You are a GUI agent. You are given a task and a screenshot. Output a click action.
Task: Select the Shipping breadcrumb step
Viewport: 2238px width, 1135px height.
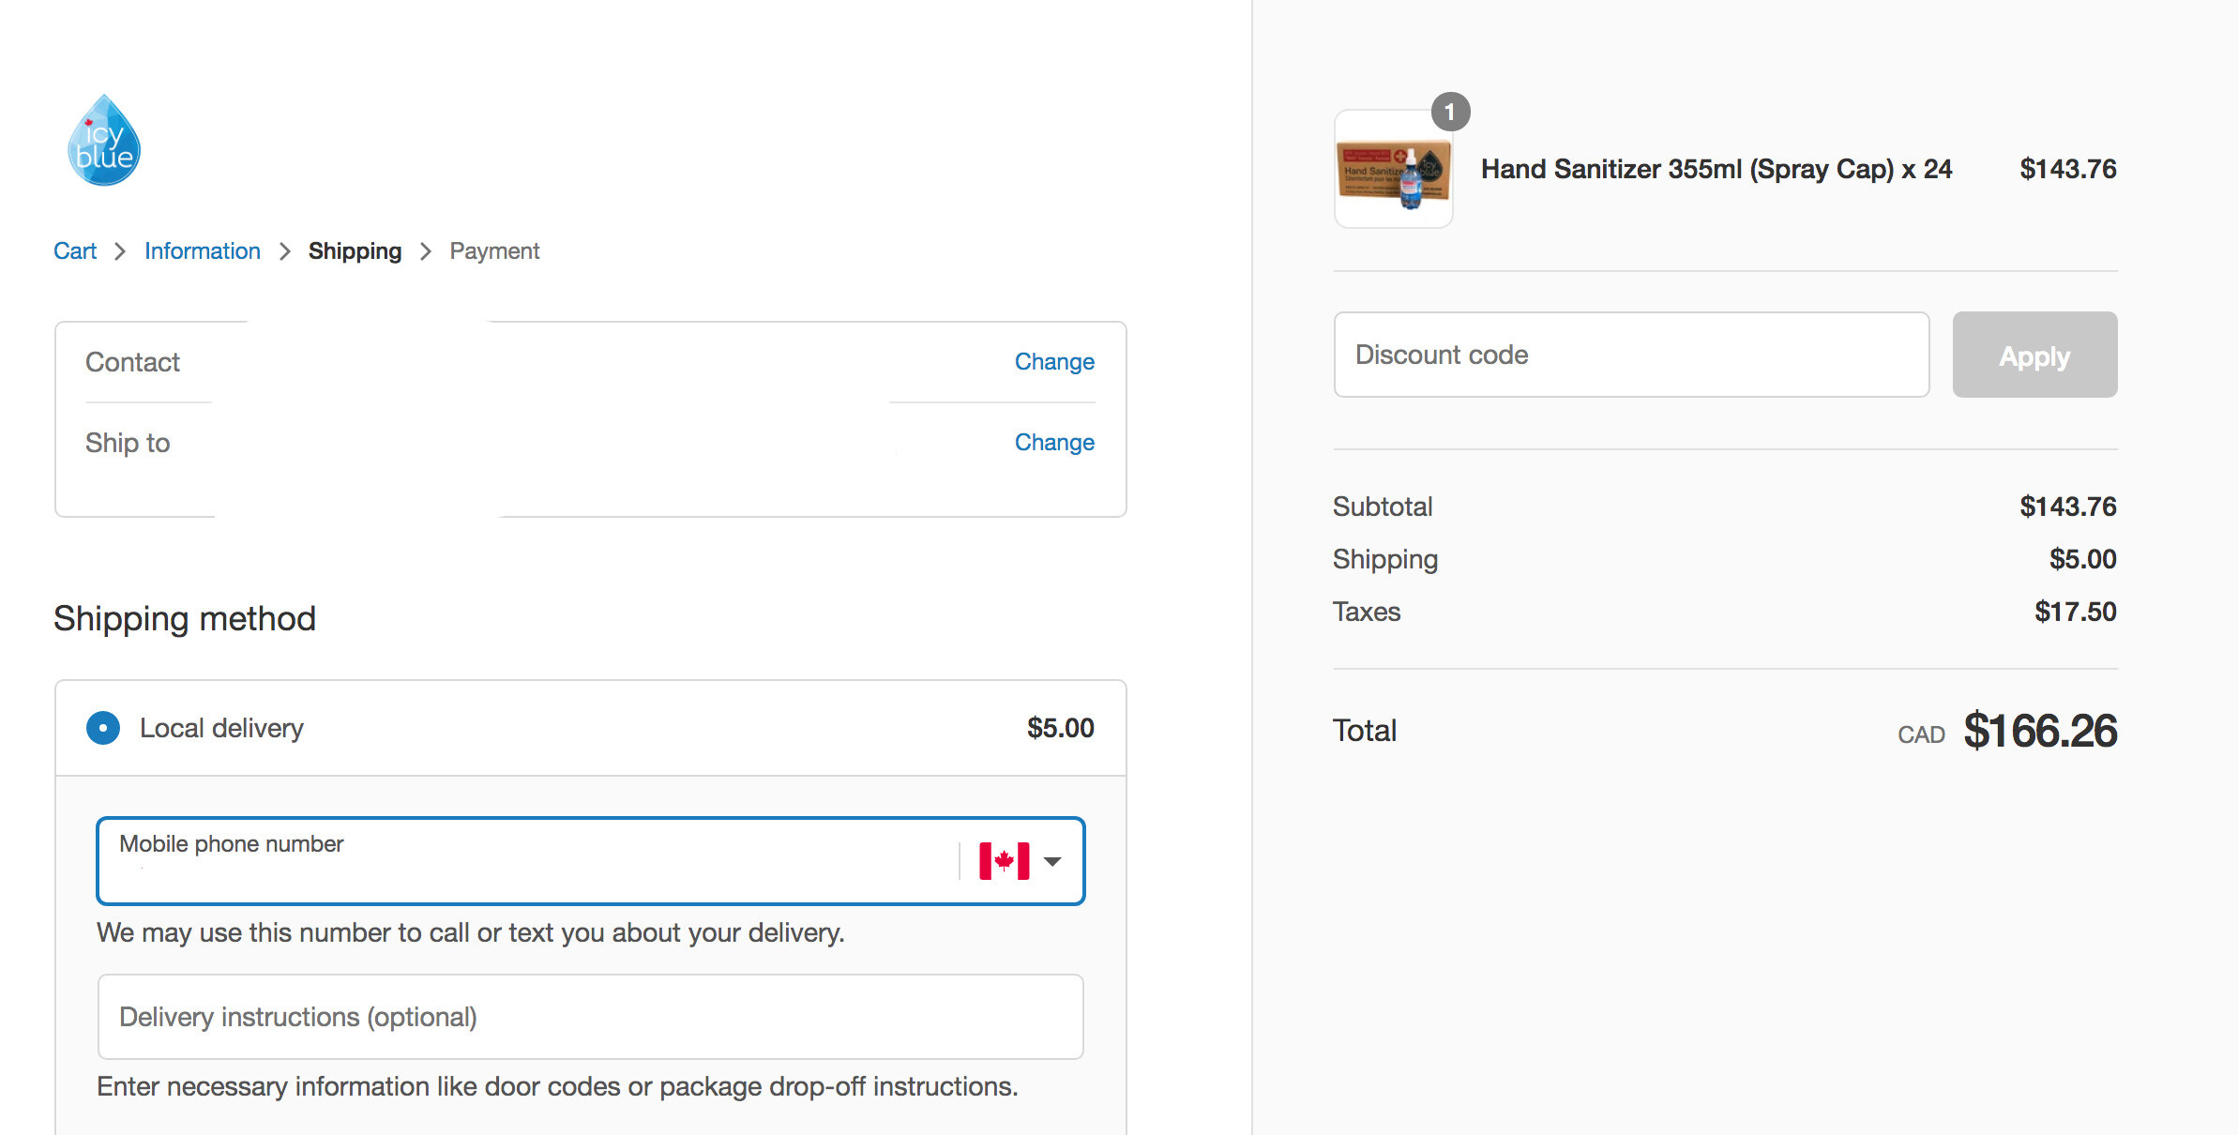point(355,251)
